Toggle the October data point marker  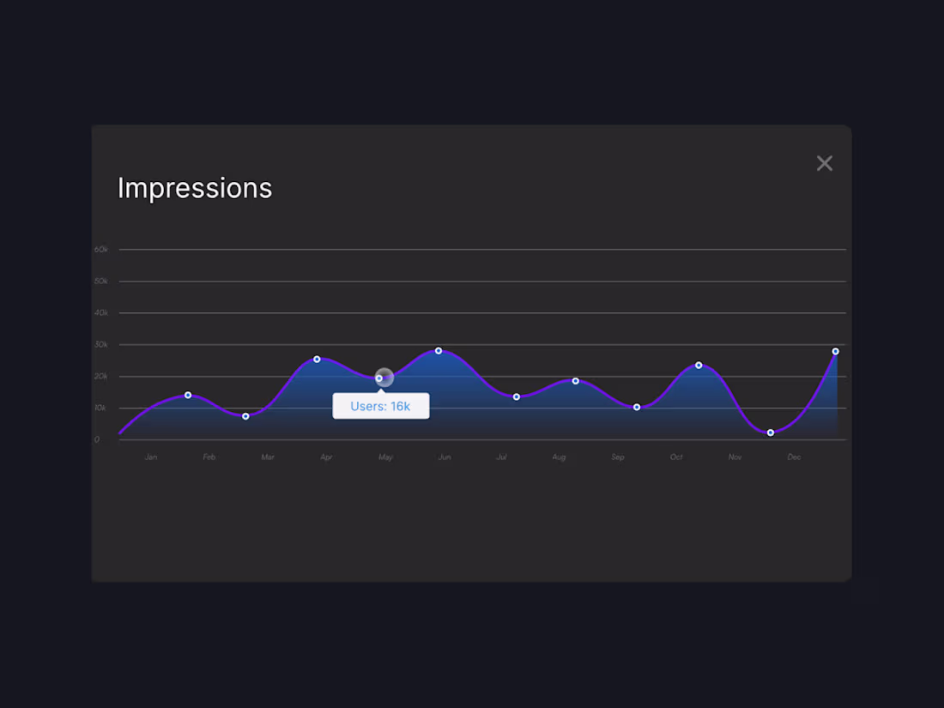tap(699, 365)
